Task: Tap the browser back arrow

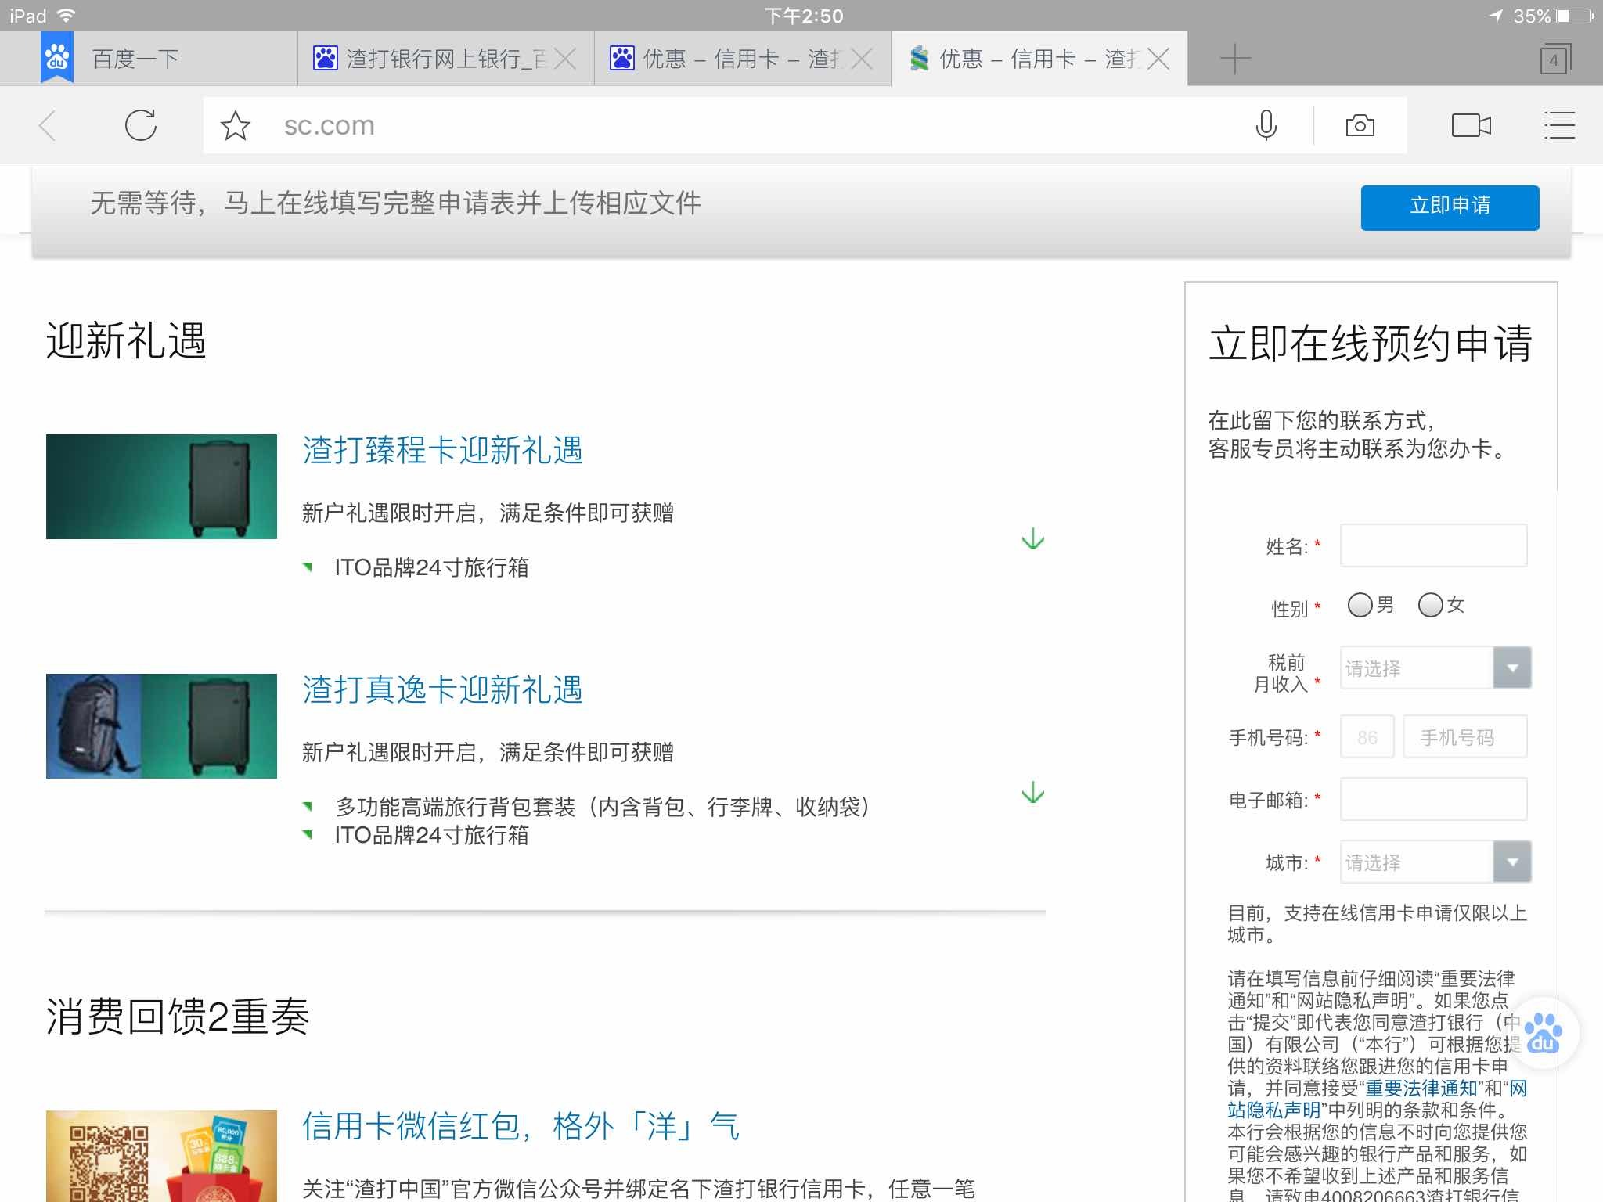Action: click(48, 125)
